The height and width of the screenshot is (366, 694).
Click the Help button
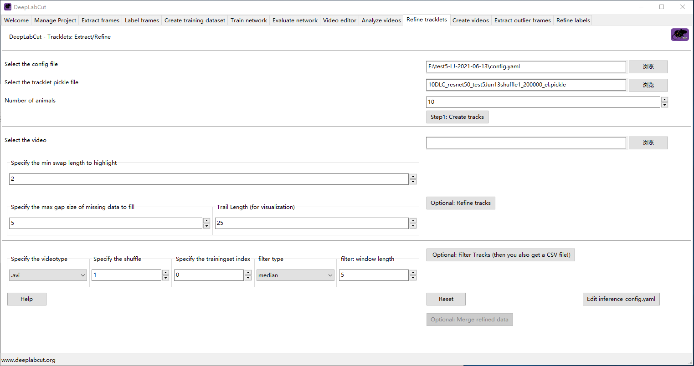pos(26,299)
